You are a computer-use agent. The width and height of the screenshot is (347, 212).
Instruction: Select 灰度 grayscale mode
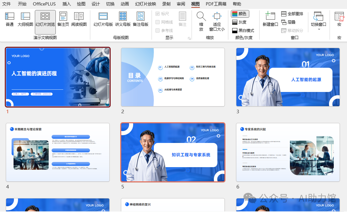click(239, 22)
